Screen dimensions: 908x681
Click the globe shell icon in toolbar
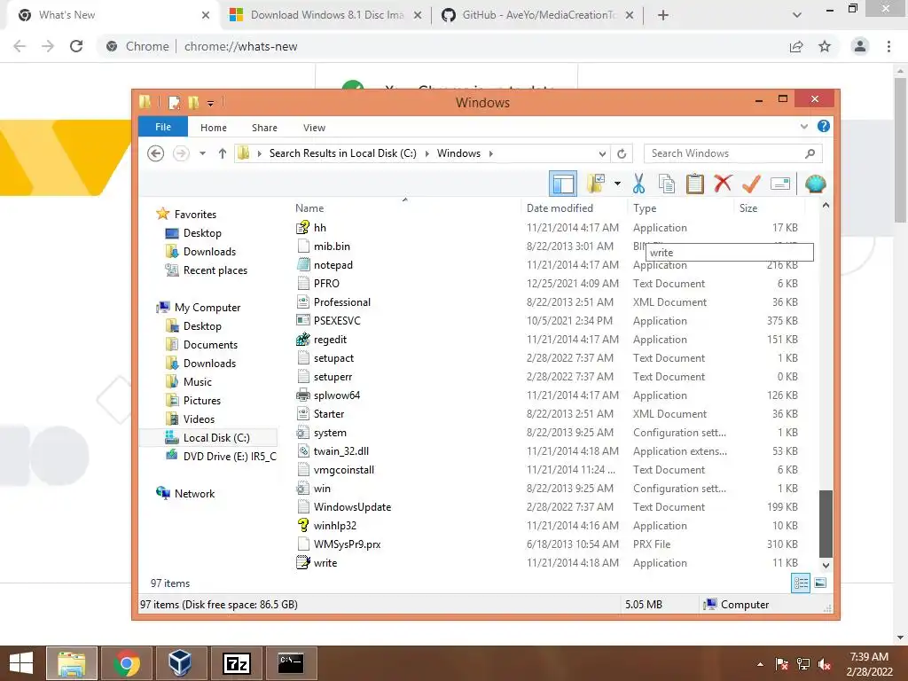click(816, 184)
